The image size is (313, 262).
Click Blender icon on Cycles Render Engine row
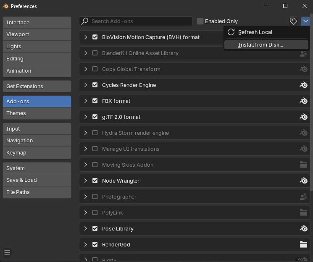coord(303,85)
